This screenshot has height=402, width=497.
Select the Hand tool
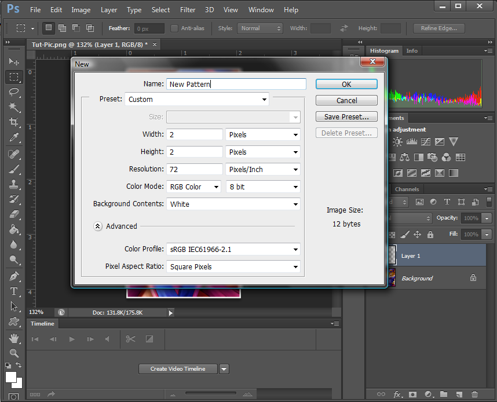point(14,338)
